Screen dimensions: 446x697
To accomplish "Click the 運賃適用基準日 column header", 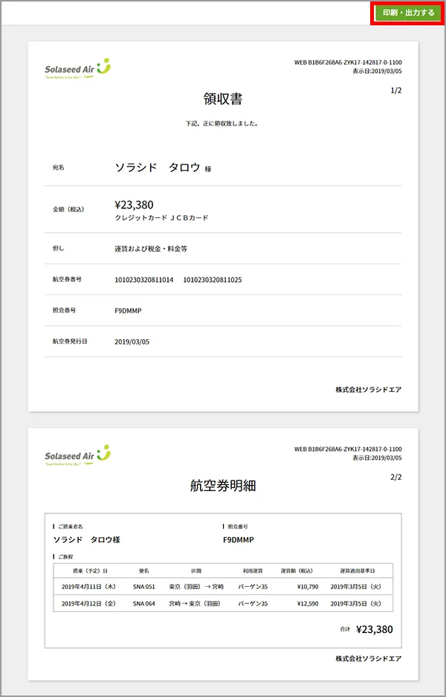I will coord(356,571).
